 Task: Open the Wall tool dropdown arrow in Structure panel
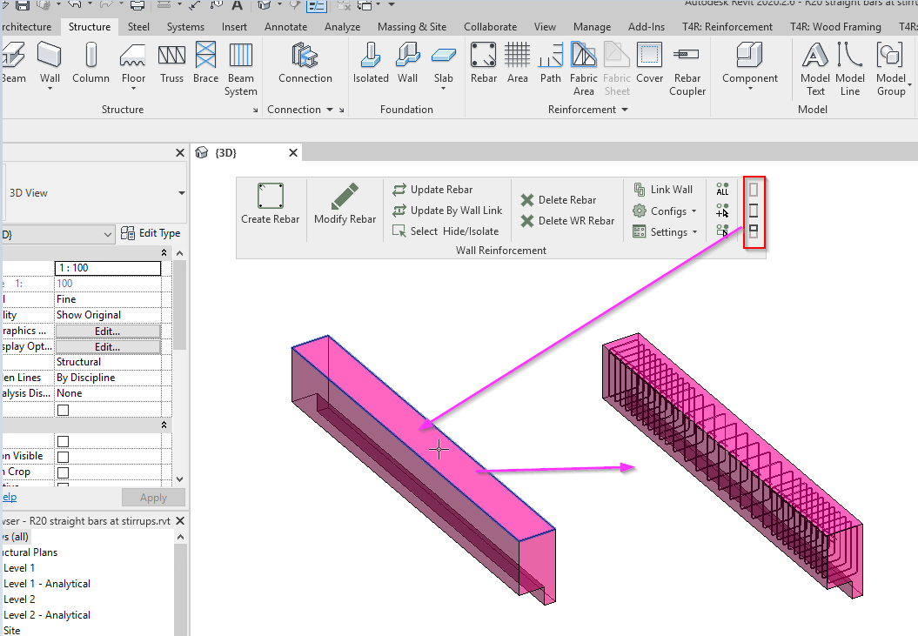pyautogui.click(x=50, y=89)
